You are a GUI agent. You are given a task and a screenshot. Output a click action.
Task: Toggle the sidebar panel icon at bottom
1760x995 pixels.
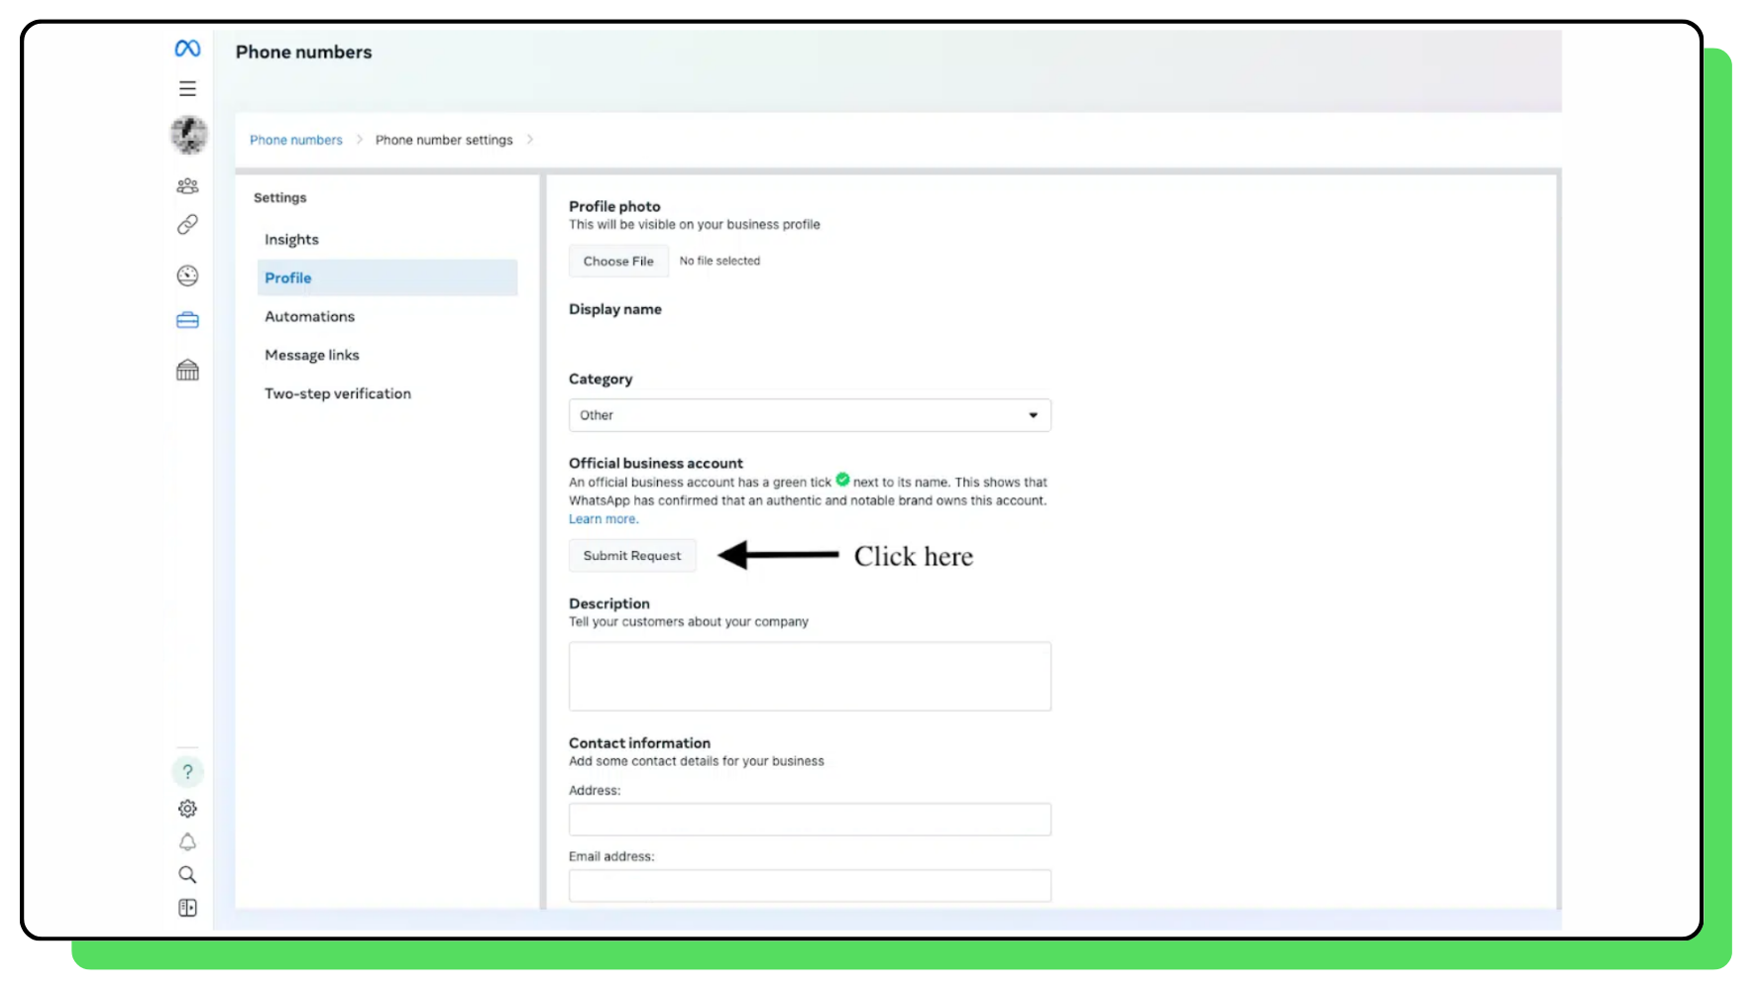click(x=187, y=908)
